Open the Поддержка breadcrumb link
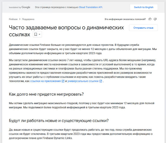 (28, 19)
